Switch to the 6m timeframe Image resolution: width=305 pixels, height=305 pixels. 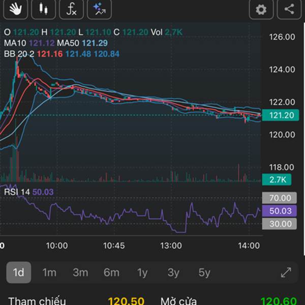[x=111, y=272]
